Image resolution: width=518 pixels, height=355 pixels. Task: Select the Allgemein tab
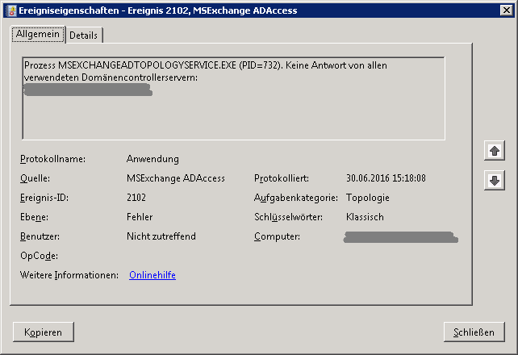(38, 34)
